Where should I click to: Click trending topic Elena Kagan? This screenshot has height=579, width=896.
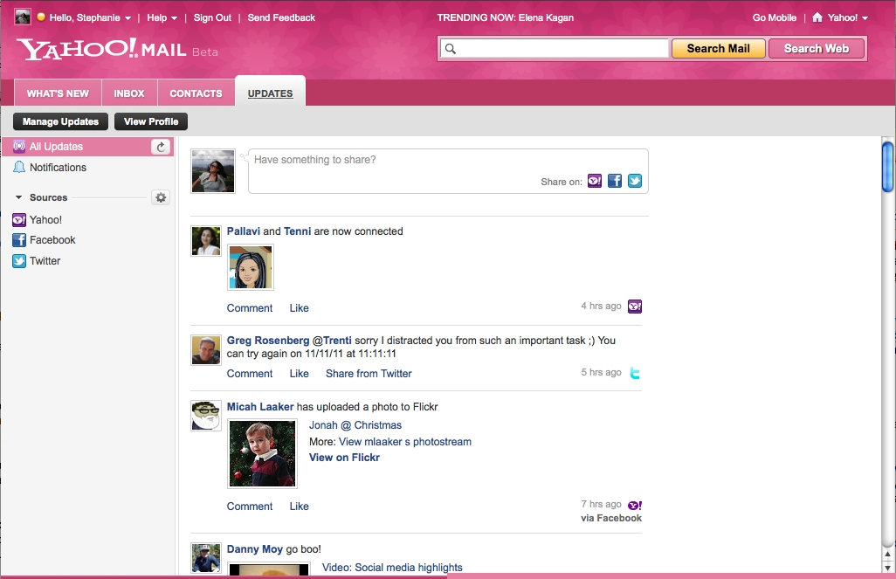546,17
